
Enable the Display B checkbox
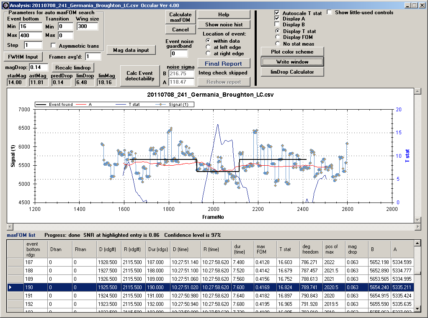[277, 24]
